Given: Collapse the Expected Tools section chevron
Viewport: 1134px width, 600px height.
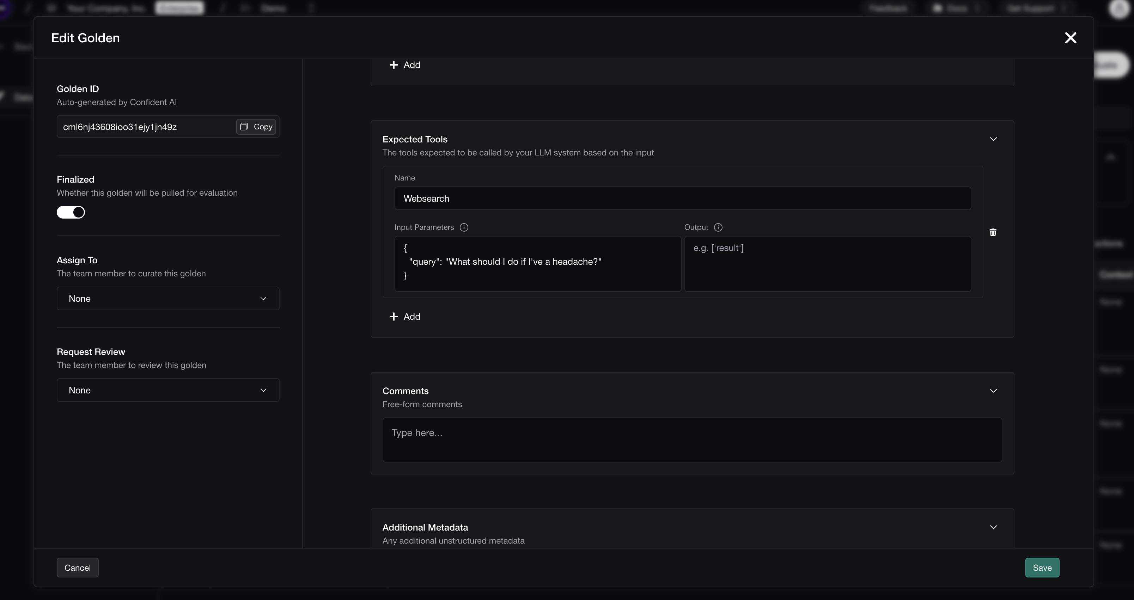Looking at the screenshot, I should [993, 139].
